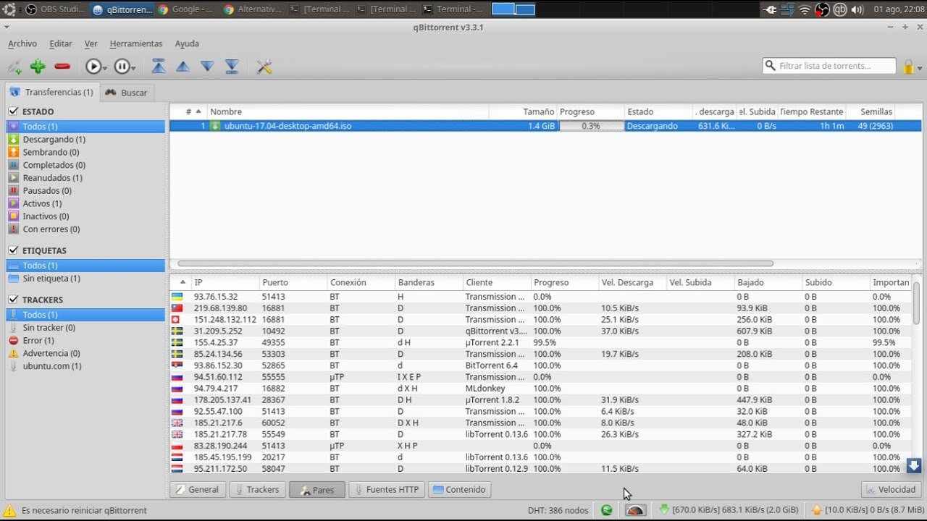Viewport: 927px width, 521px height.
Task: Switch to the Transferencias tab
Action: click(x=51, y=92)
